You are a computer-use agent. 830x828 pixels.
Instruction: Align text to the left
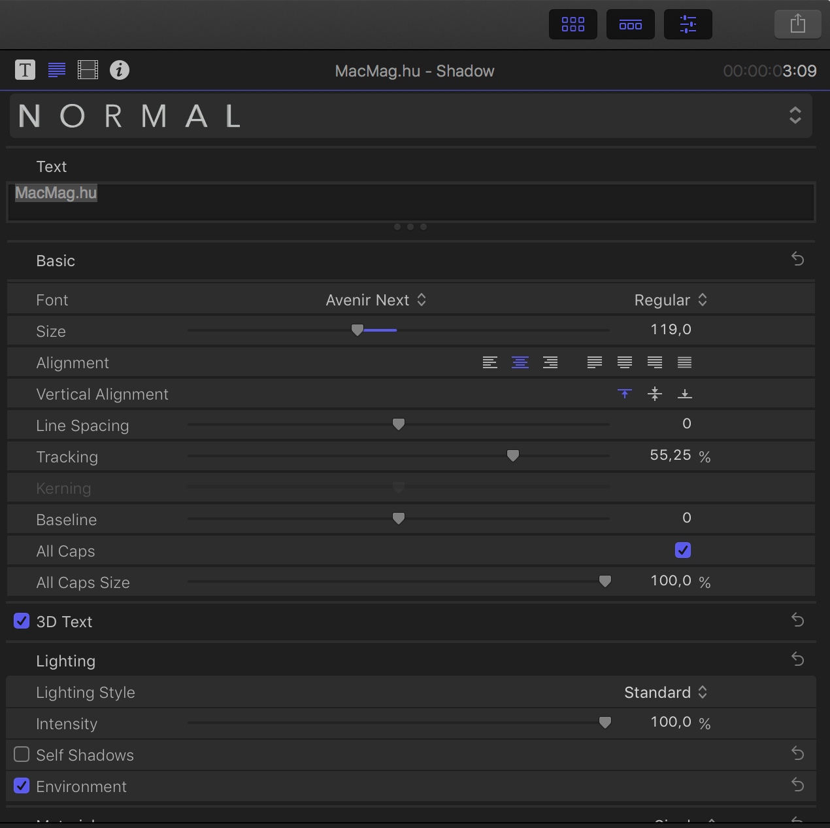(x=490, y=362)
